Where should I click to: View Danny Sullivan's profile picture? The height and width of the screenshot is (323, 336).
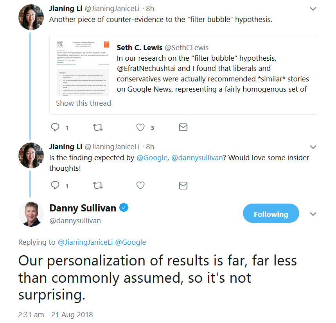(31, 214)
